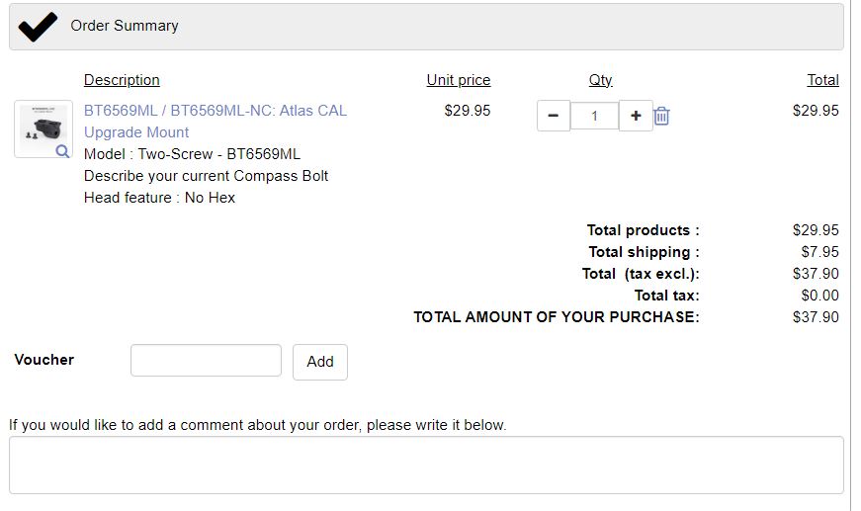Click the Qty column header

click(x=600, y=80)
